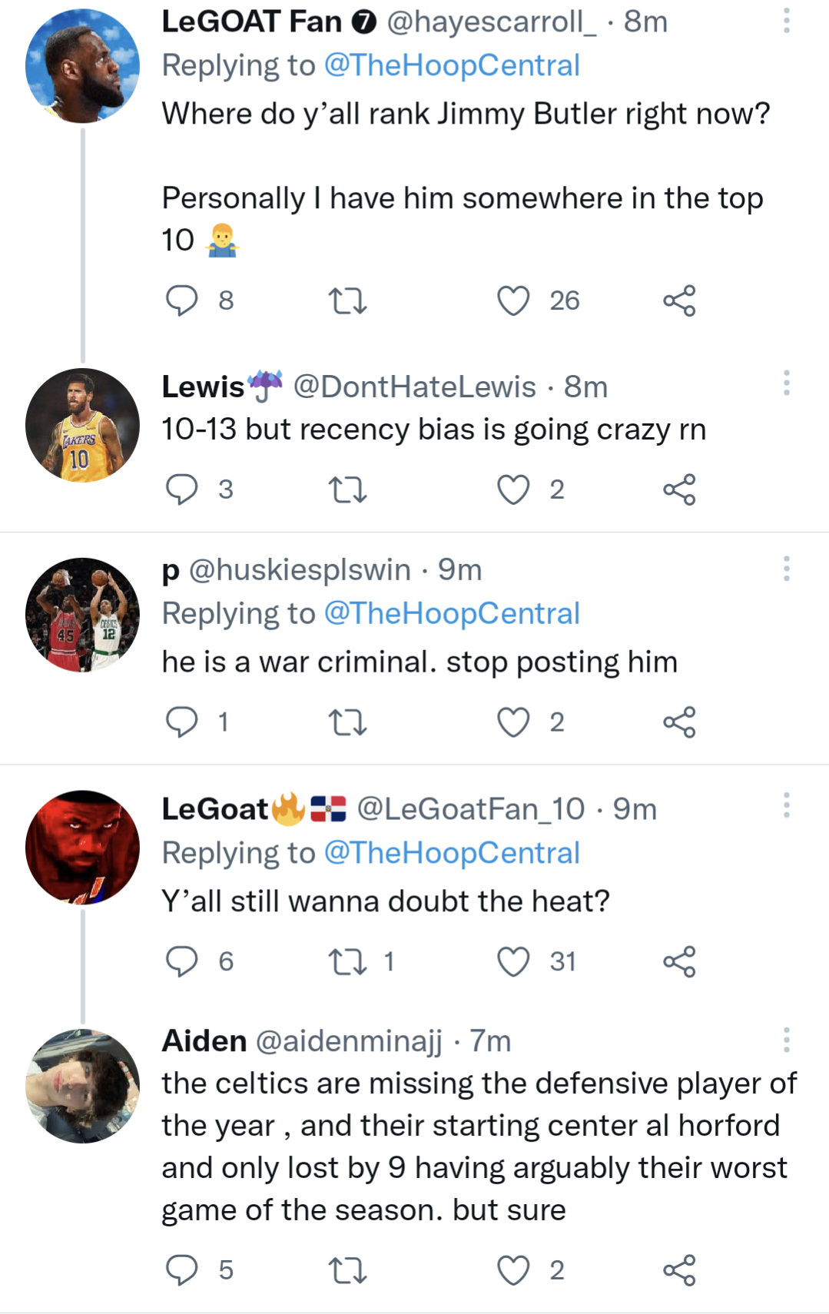The image size is (829, 1314).
Task: Share the 'doubt the heat' tweet
Action: click(x=679, y=961)
